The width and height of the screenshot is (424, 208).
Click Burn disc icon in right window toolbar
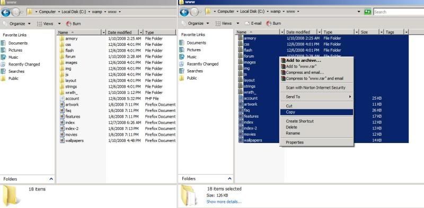click(269, 23)
